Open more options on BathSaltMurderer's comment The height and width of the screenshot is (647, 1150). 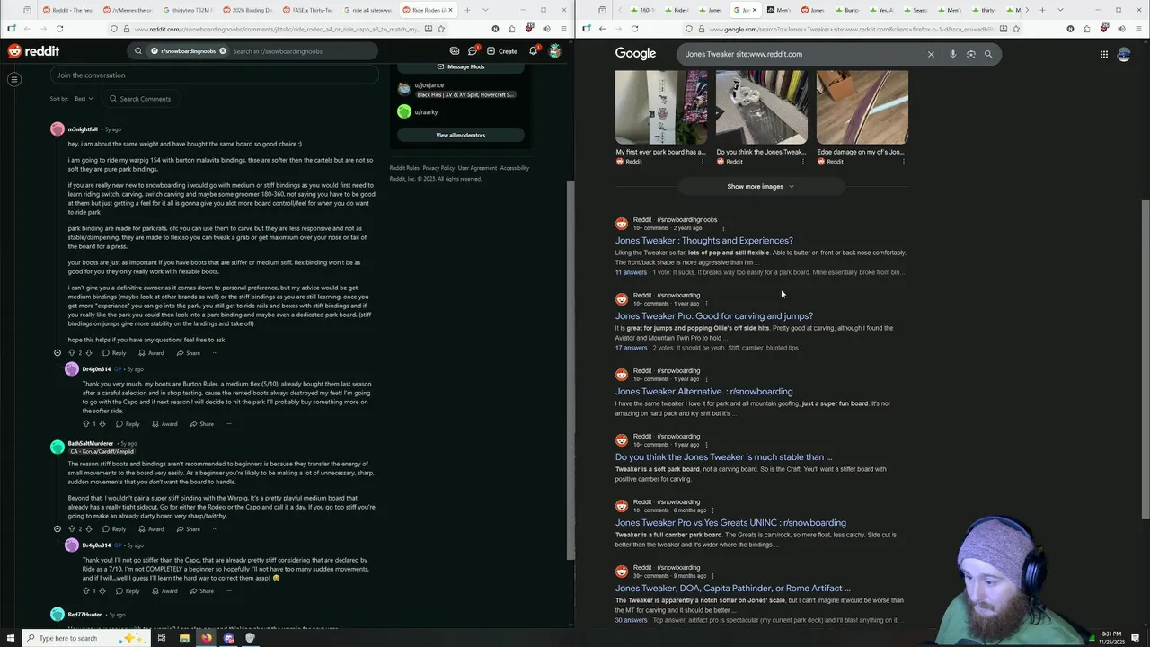pos(216,529)
